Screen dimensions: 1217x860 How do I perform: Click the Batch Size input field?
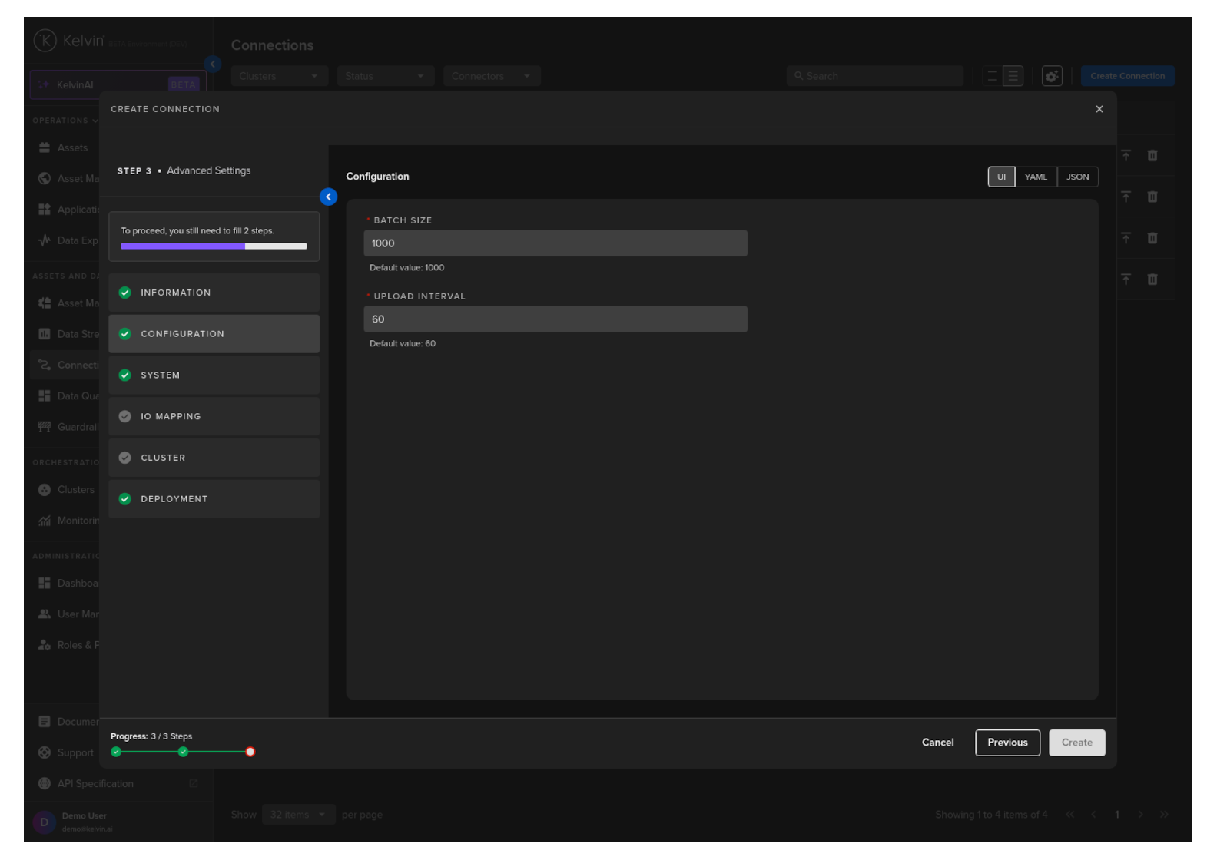tap(555, 243)
